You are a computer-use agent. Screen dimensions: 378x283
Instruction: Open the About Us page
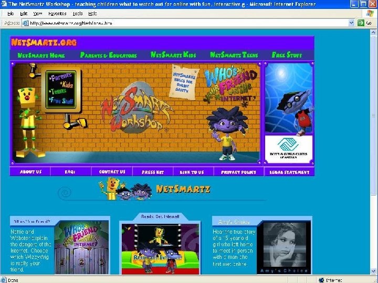(30, 172)
